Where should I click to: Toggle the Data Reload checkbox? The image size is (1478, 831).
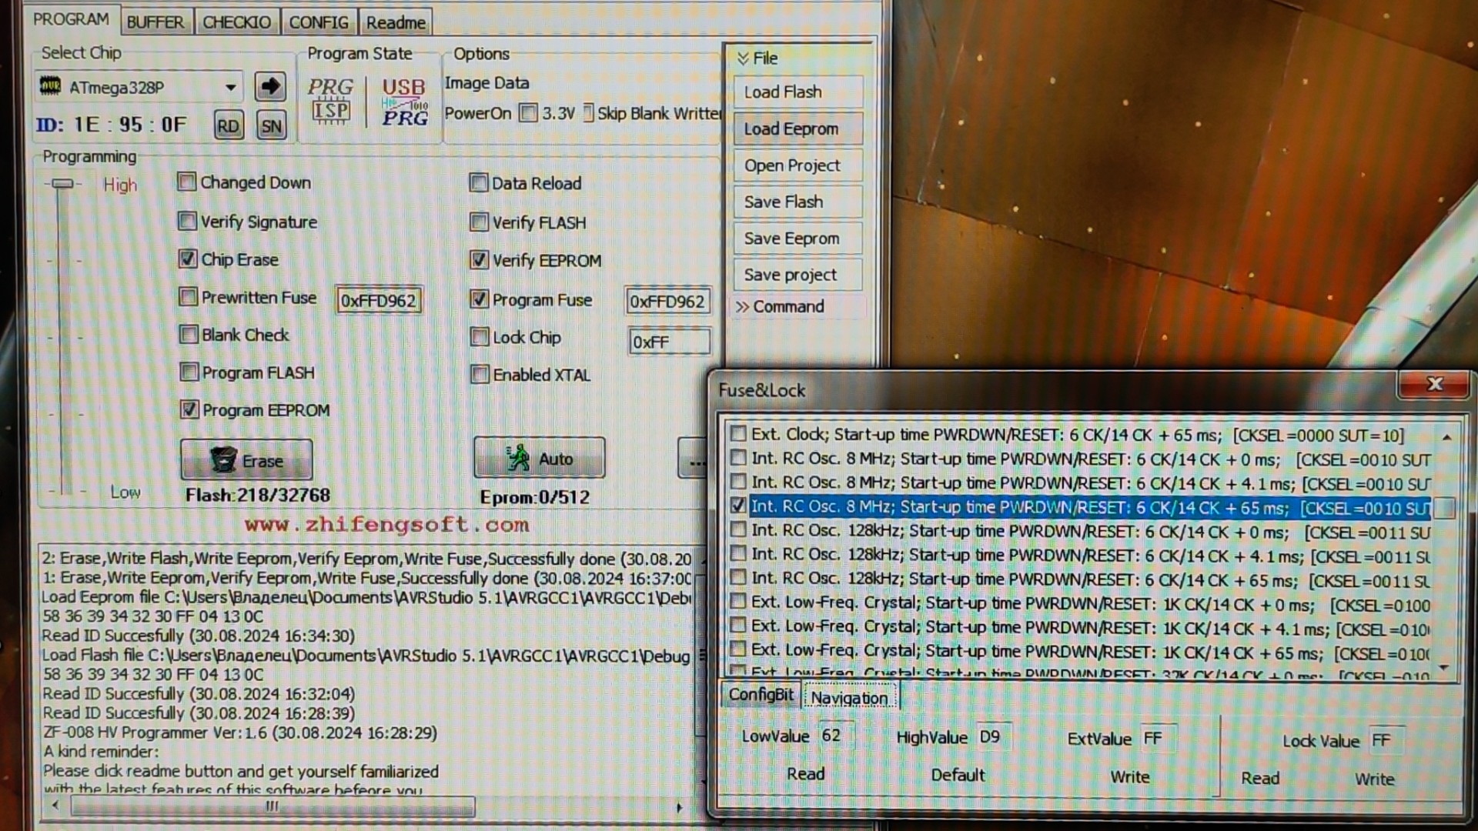point(478,182)
